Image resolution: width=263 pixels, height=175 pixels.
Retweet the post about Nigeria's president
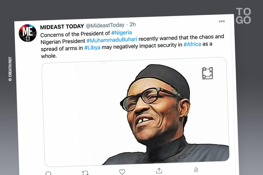coord(85,173)
